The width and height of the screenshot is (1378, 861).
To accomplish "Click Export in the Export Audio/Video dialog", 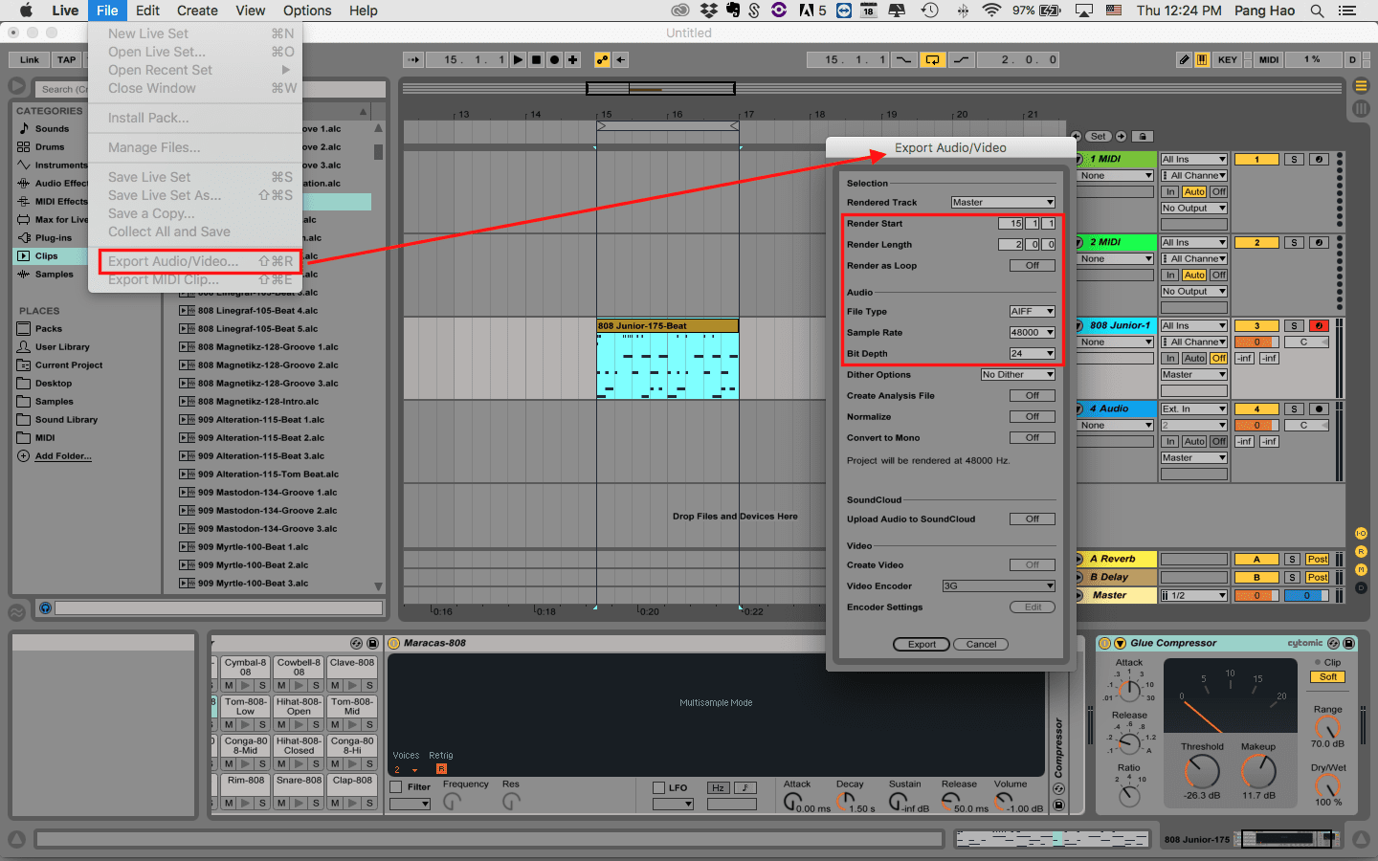I will click(x=922, y=644).
